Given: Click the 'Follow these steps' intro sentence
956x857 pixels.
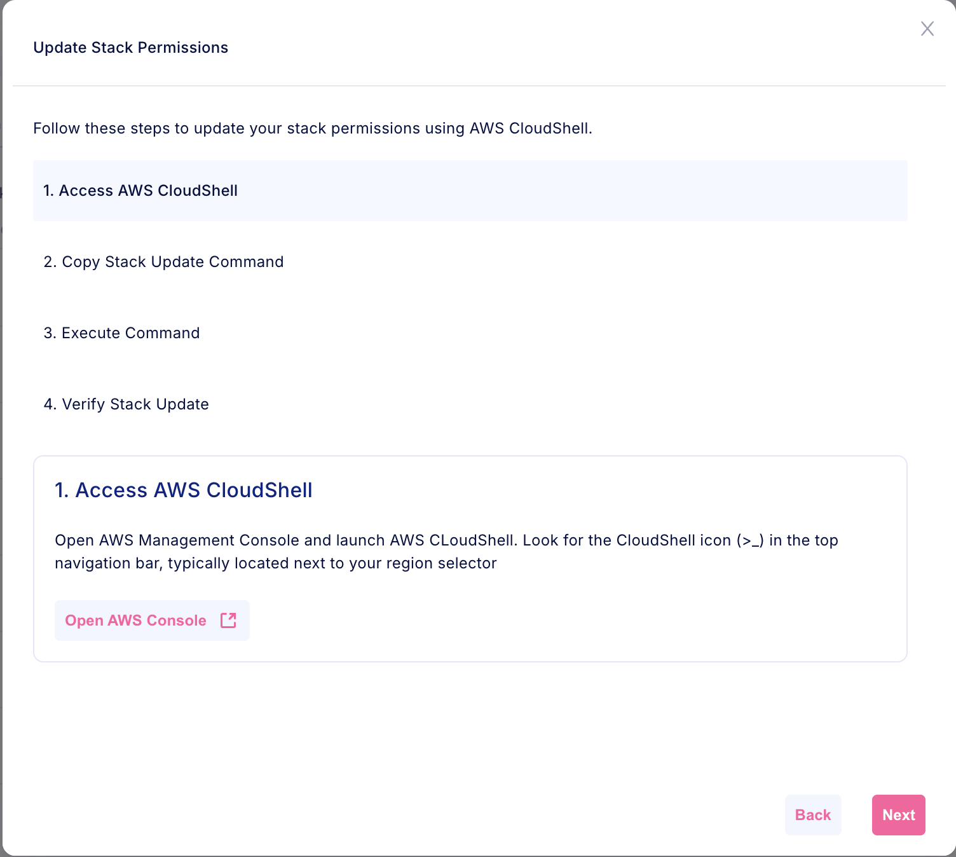Looking at the screenshot, I should (312, 128).
